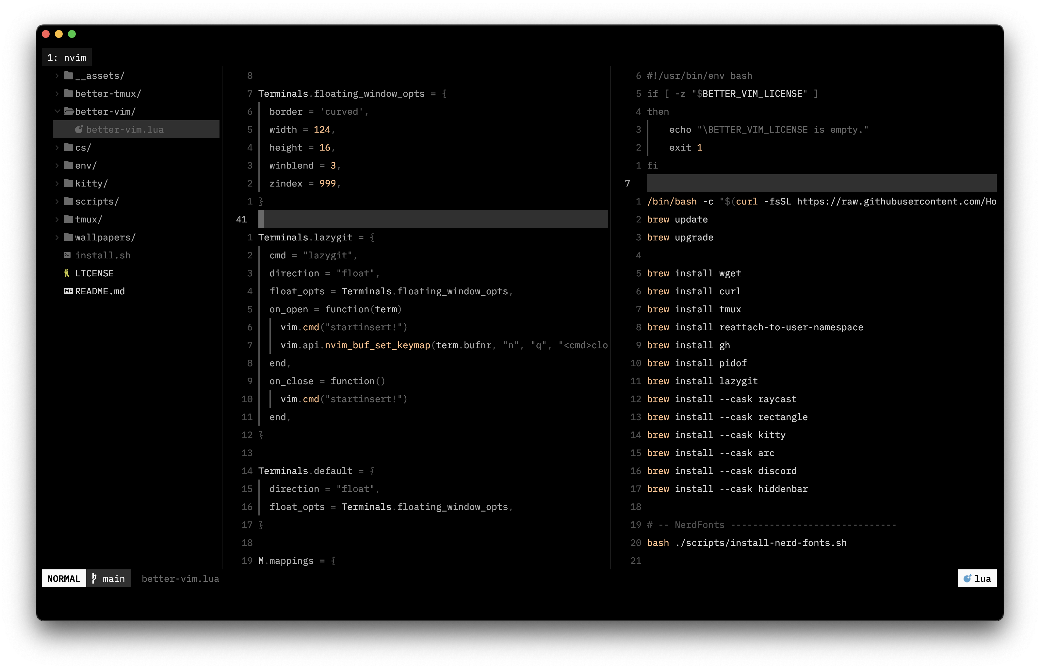
Task: Click the git branch icon in statusline
Action: [x=94, y=578]
